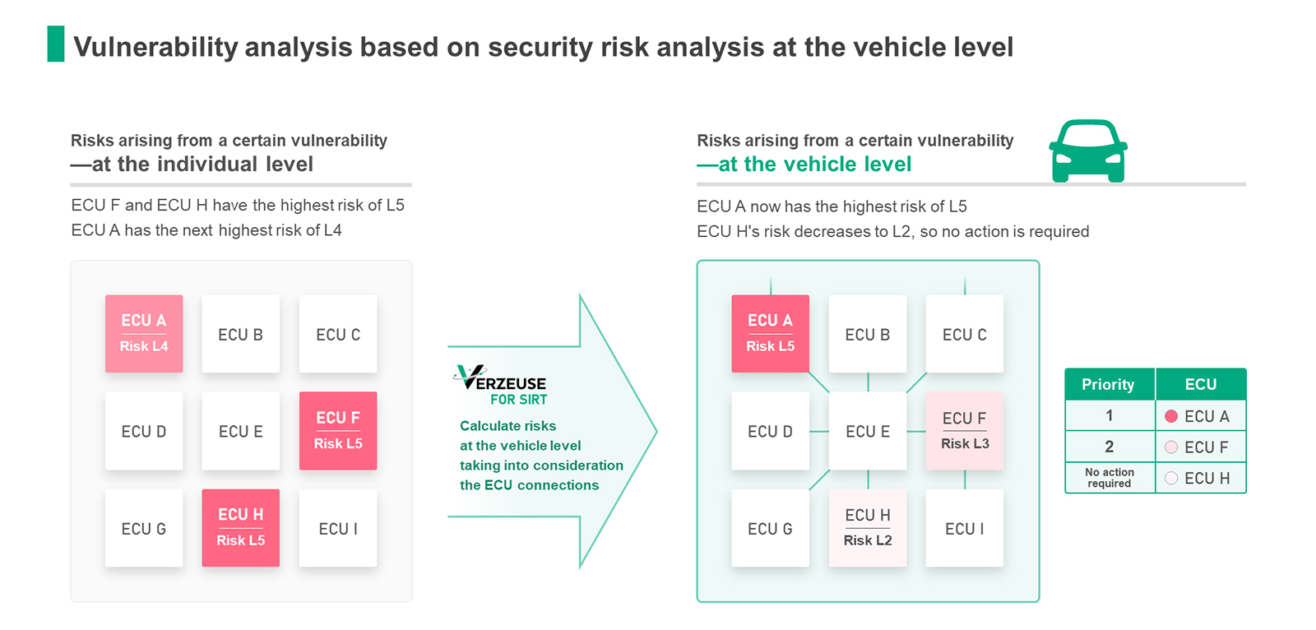Click the No action required cell
The image size is (1316, 630).
coord(1110,478)
